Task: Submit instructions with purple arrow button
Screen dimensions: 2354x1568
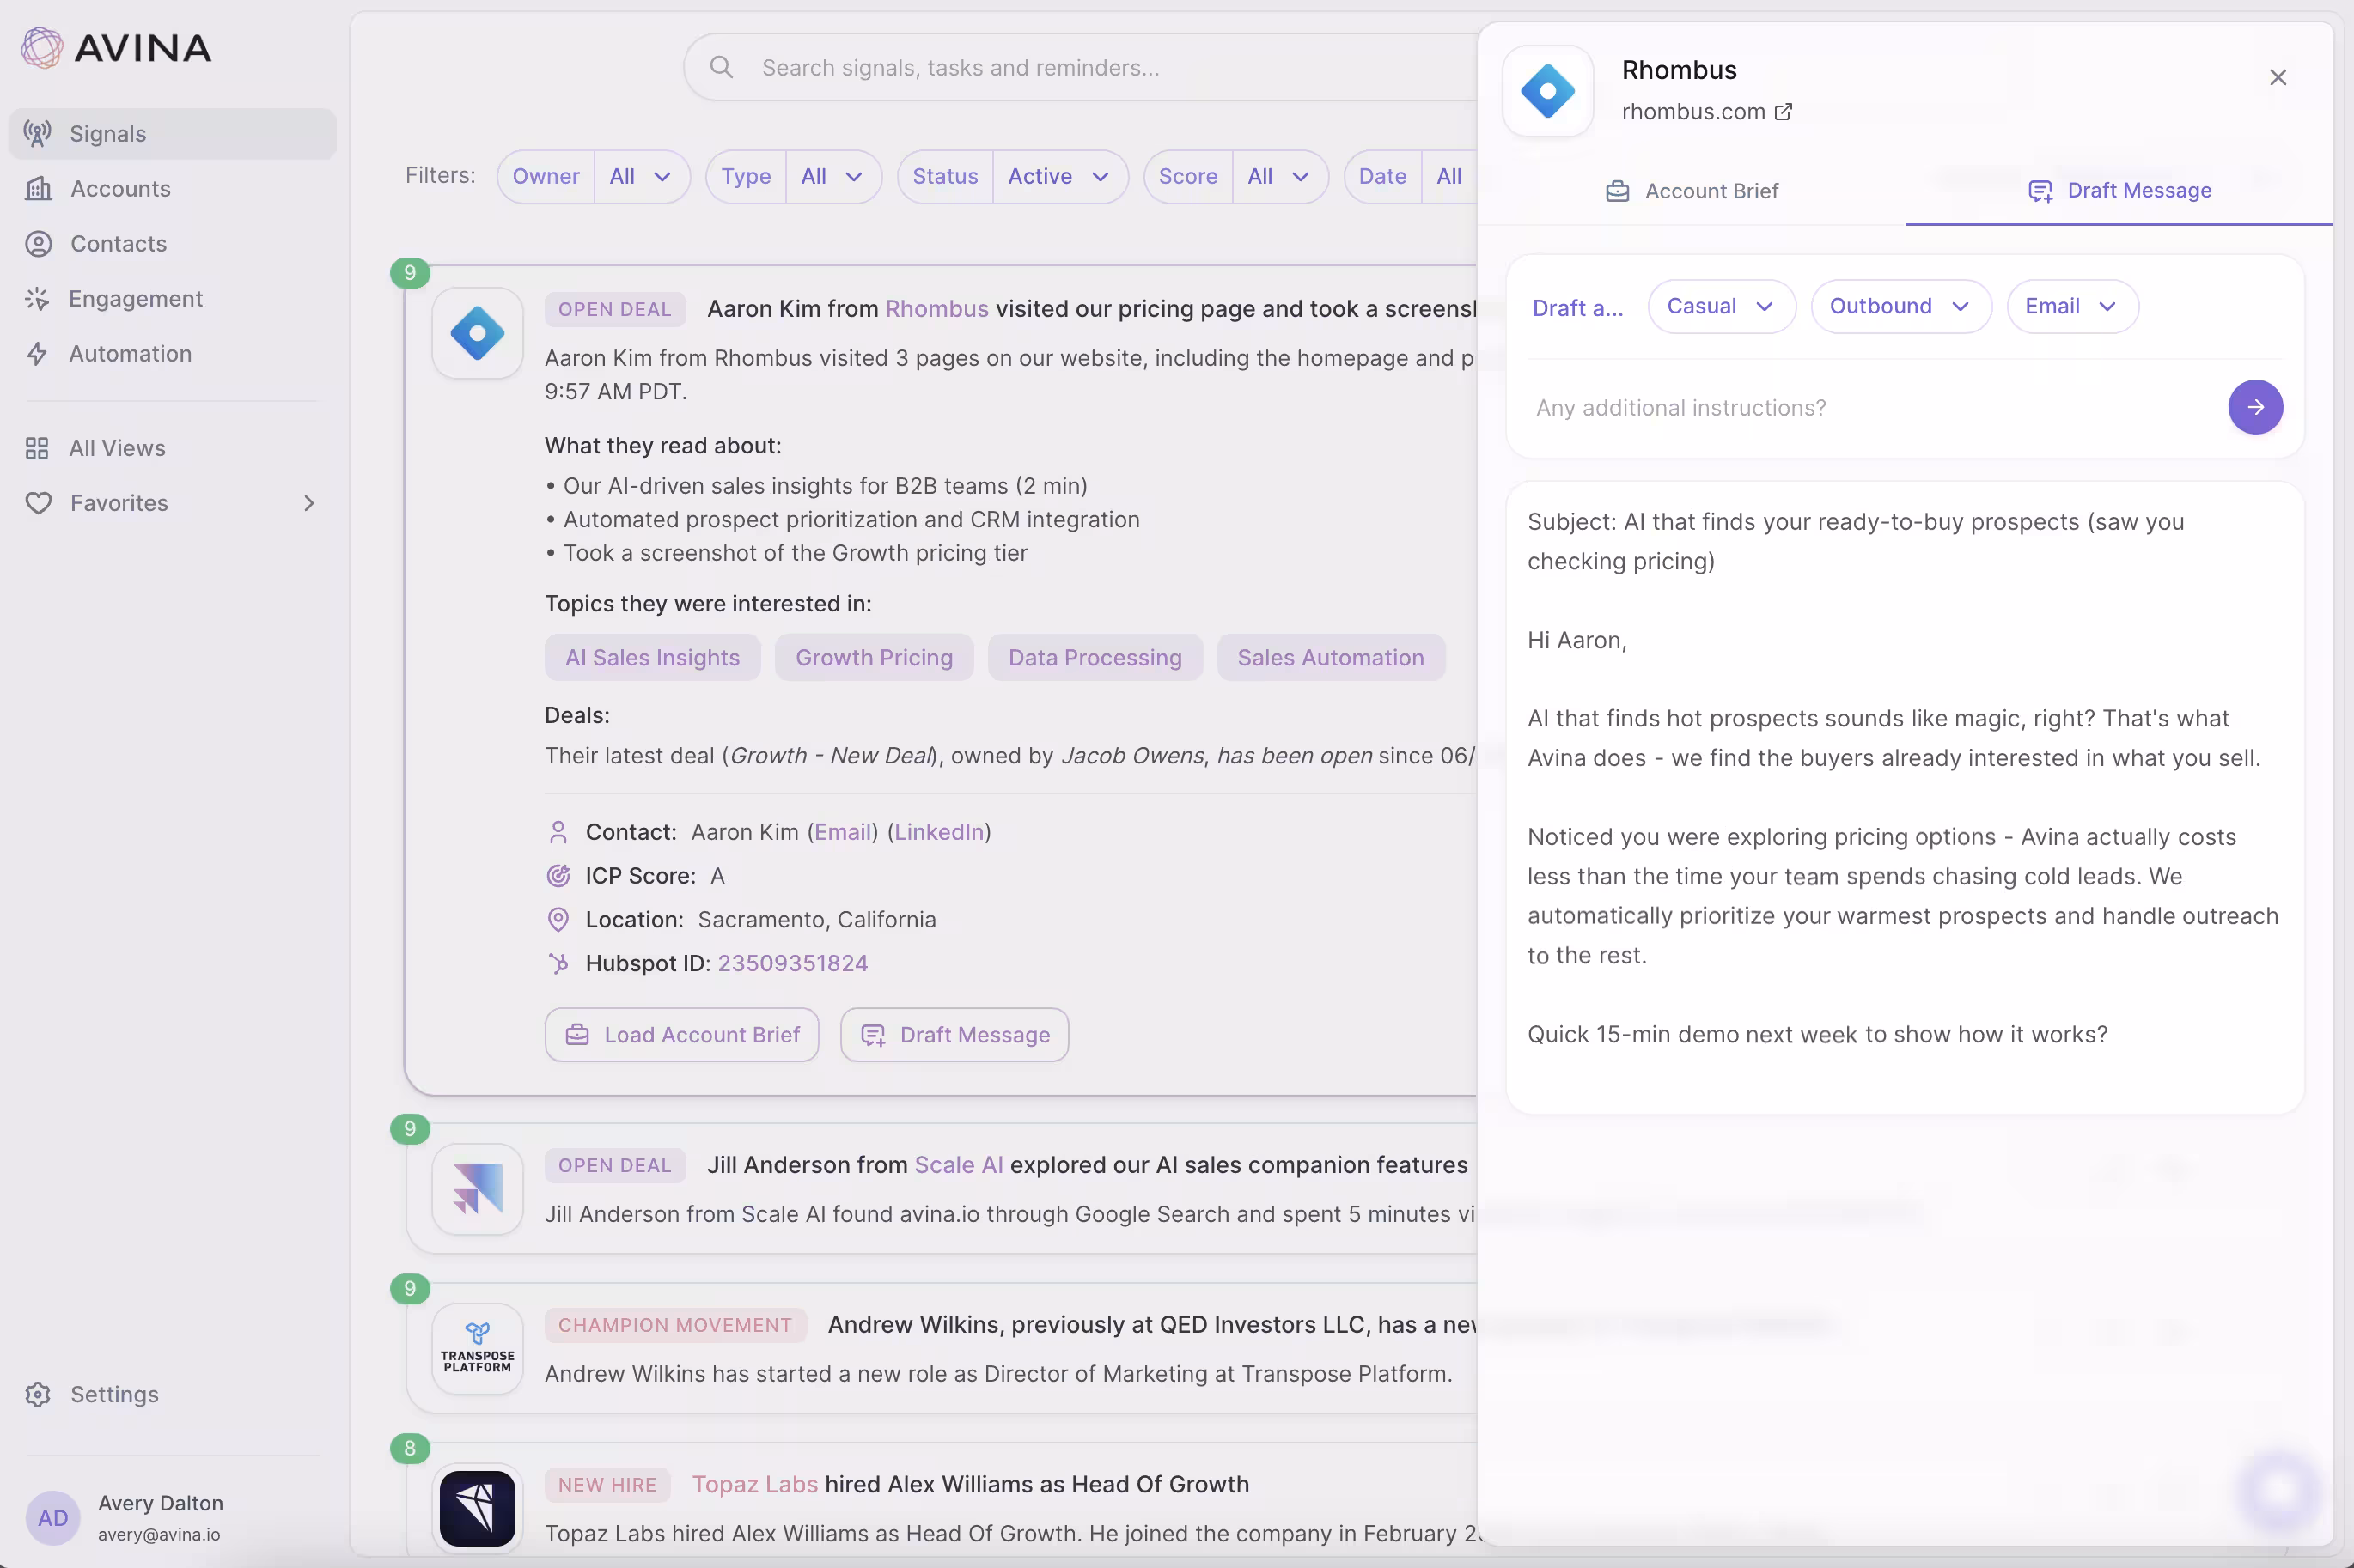Action: [2255, 407]
